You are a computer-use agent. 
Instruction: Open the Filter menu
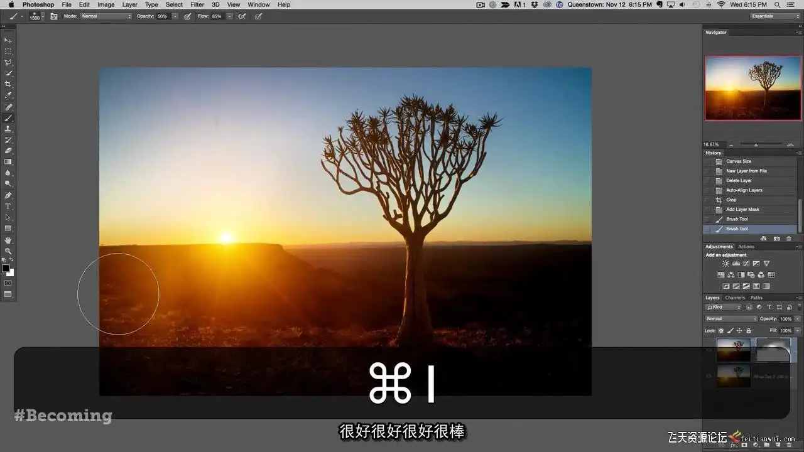(197, 4)
